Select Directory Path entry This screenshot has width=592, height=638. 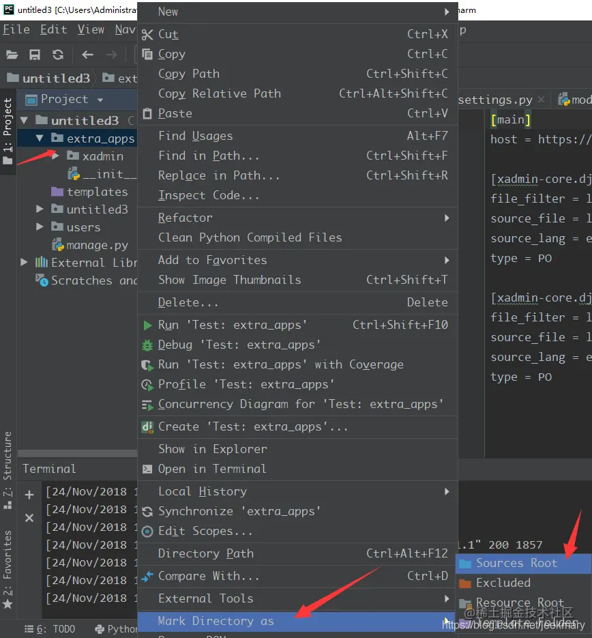(297, 554)
